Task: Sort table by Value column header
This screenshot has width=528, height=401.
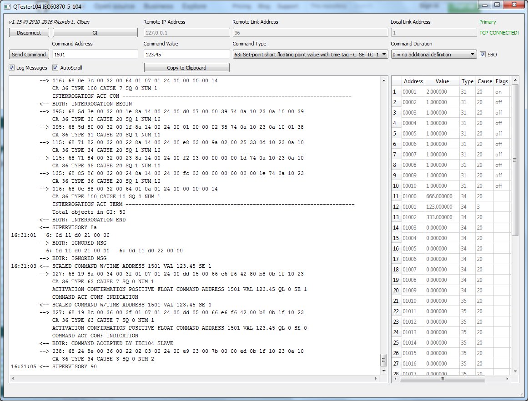Action: pyautogui.click(x=442, y=81)
